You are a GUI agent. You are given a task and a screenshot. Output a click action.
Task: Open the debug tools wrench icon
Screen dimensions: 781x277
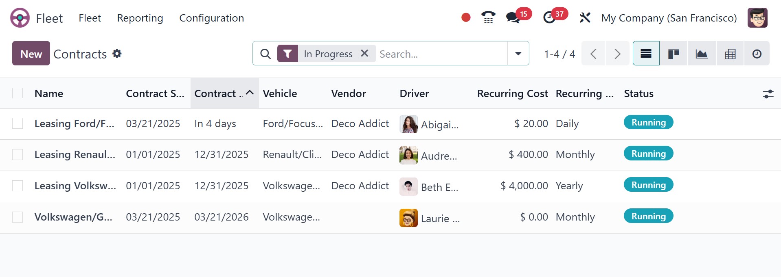[585, 18]
